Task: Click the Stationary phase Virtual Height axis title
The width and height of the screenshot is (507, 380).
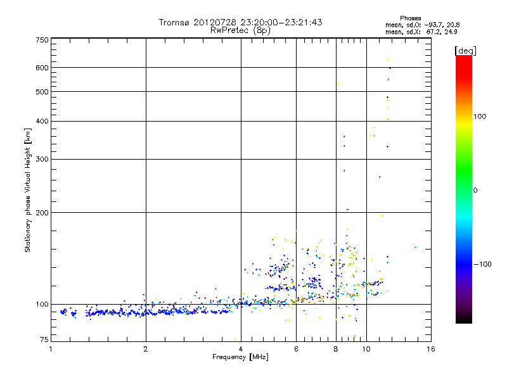Action: 28,190
